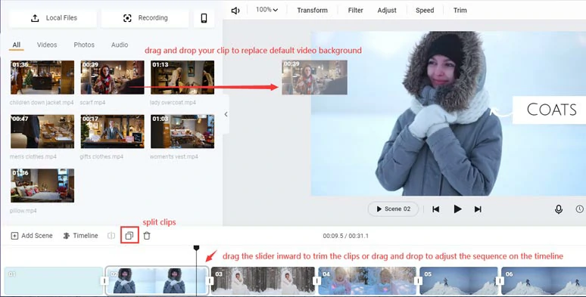This screenshot has height=297, width=586.
Task: Skip to previous scene
Action: click(x=436, y=209)
